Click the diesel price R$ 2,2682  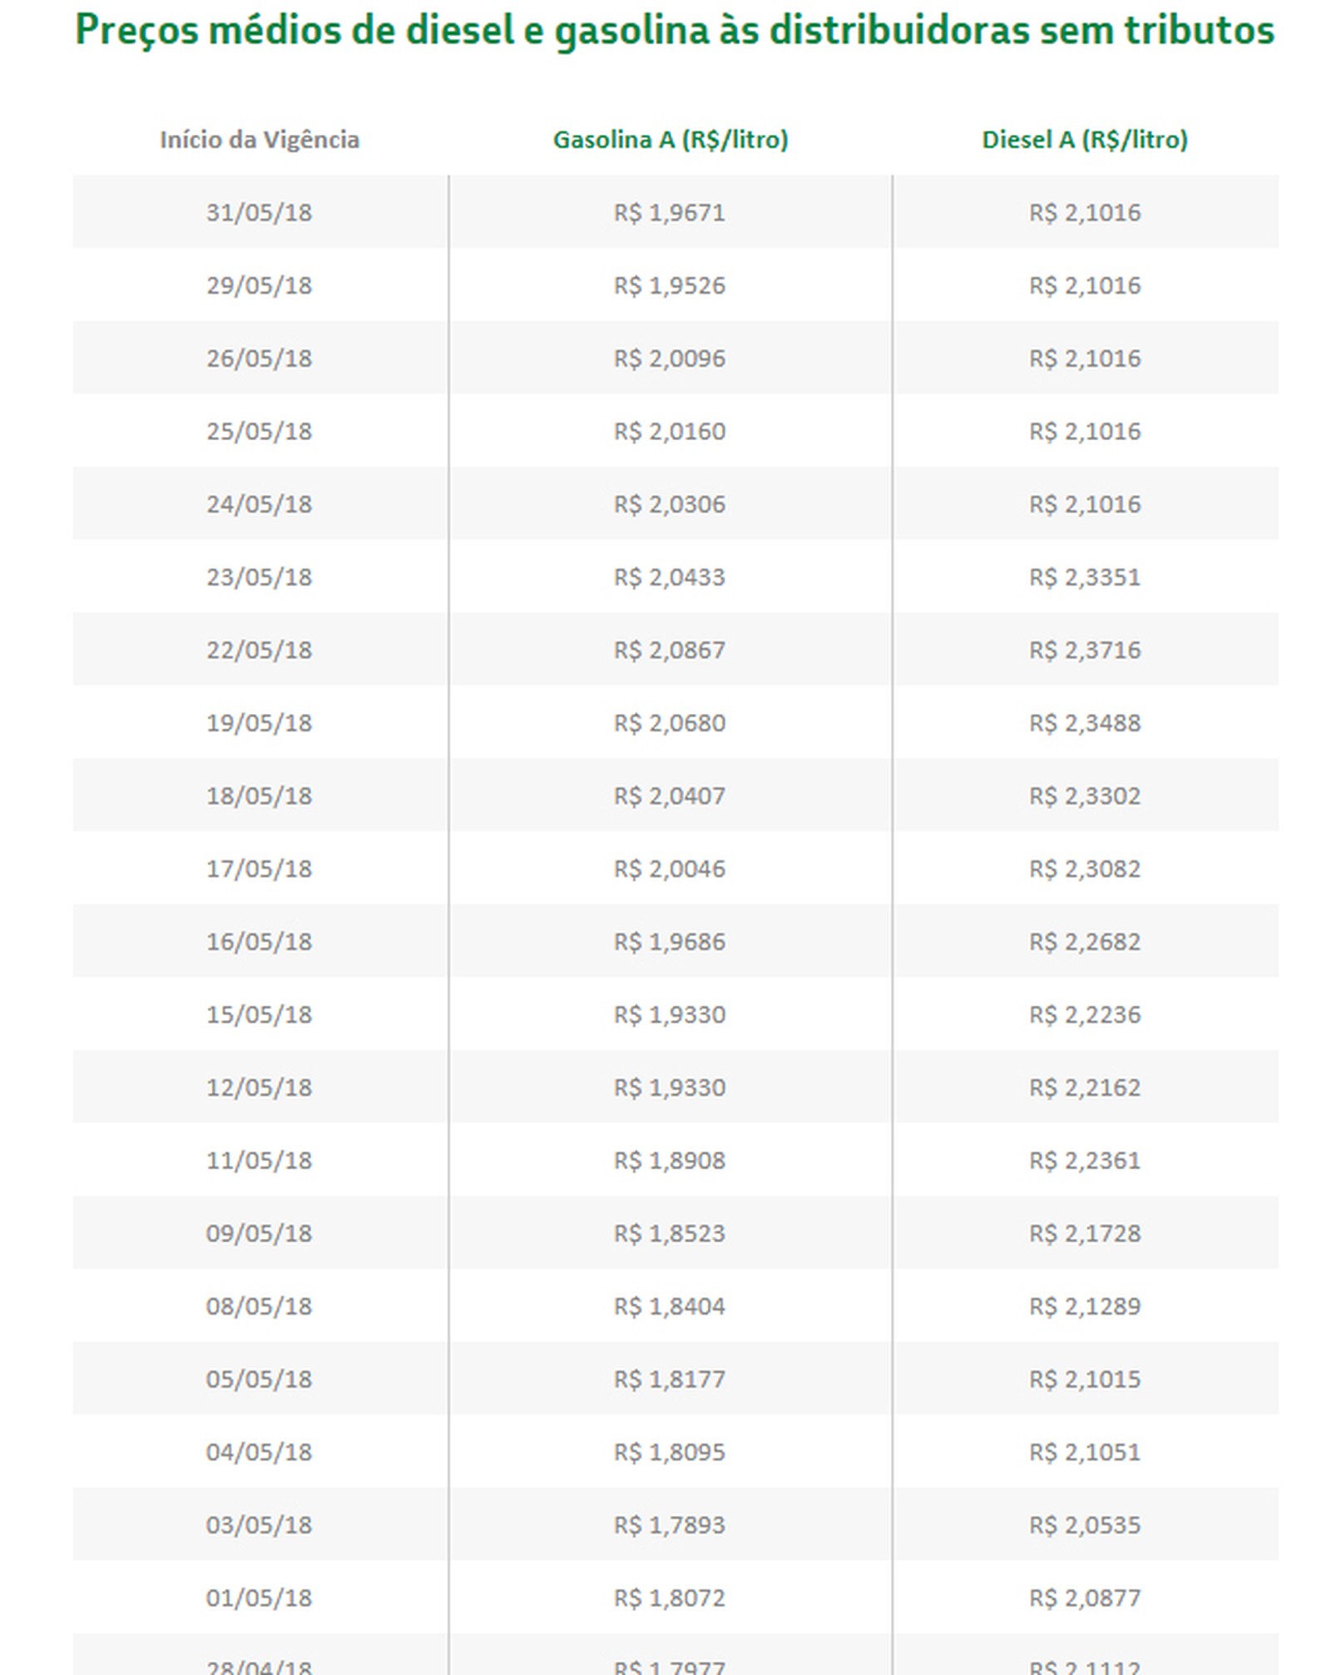point(1085,941)
